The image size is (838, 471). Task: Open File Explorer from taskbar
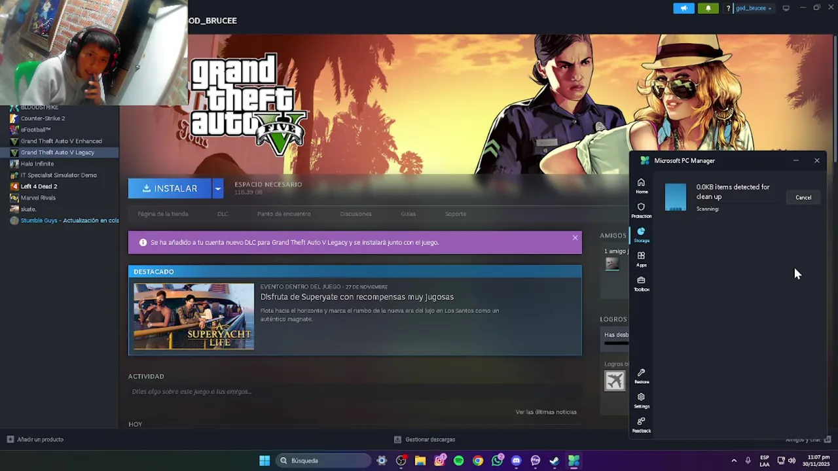click(420, 461)
